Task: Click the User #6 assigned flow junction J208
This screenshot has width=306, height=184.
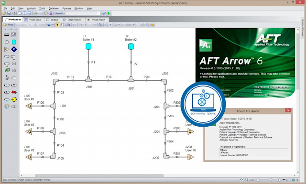Action: pos(190,157)
